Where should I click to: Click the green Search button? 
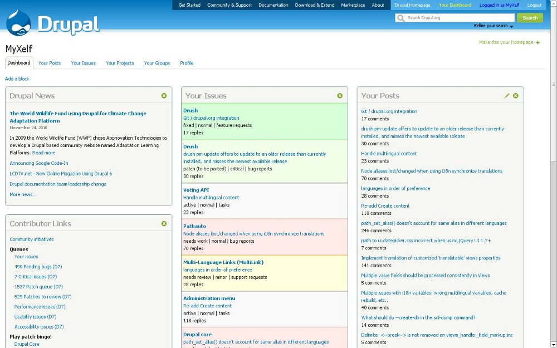pos(530,18)
